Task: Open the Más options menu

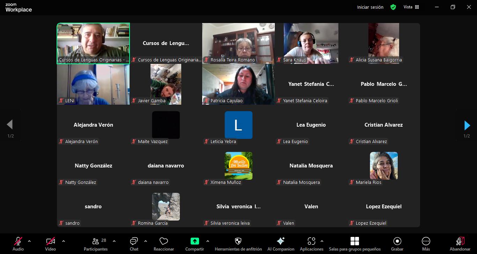Action: [426, 244]
